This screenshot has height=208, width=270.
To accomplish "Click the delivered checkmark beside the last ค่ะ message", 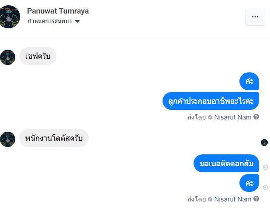I will 265,187.
